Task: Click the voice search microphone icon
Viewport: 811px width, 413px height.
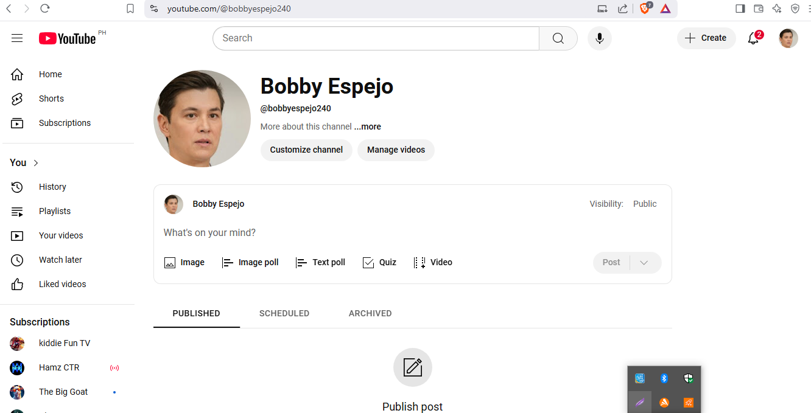Action: pos(600,38)
